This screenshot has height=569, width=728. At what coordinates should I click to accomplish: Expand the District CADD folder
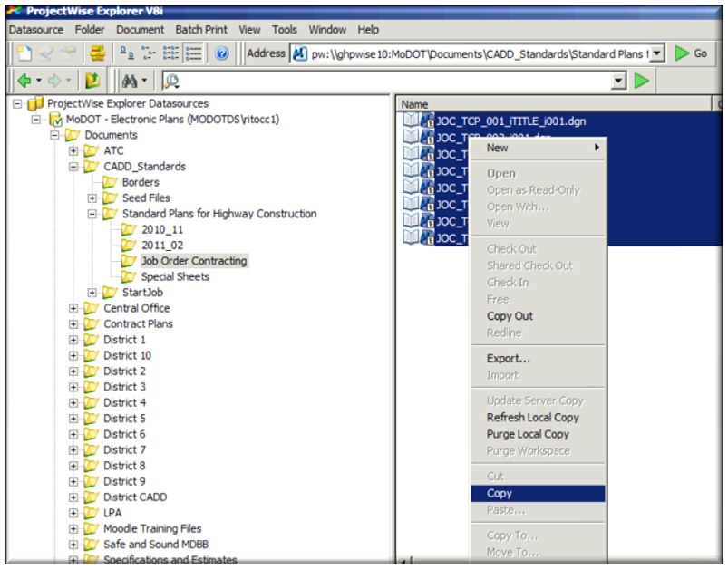click(x=73, y=497)
